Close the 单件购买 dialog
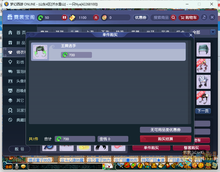The height and width of the screenshot is (172, 220). [191, 35]
